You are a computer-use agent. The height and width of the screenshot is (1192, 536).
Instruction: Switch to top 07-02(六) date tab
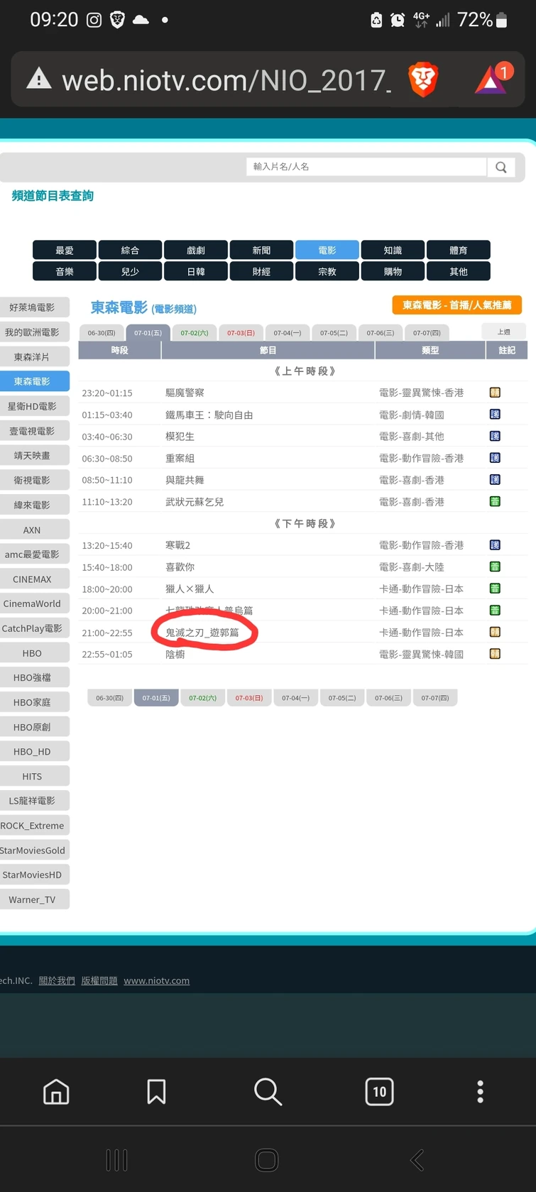click(195, 332)
